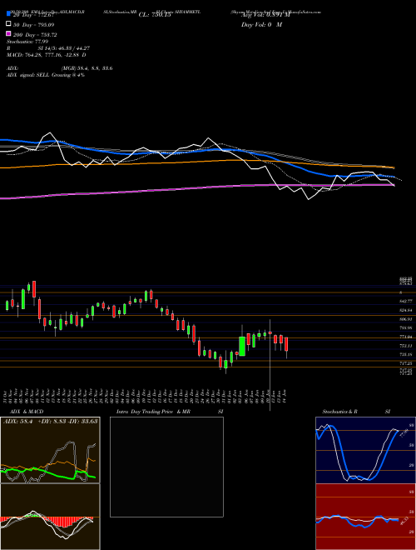This screenshot has width=416, height=550.
Task: Click the 'Stochastics: 77.99' reading
Action: coord(27,42)
